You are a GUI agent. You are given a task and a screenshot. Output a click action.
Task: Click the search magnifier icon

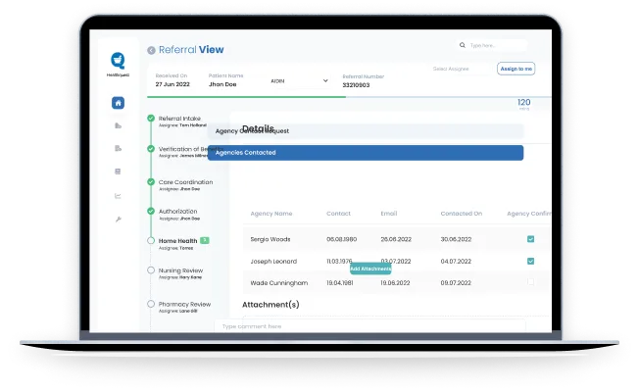click(x=463, y=45)
